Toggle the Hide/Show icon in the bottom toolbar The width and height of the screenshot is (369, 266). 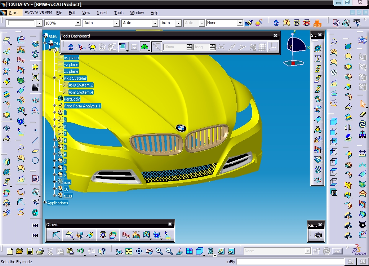point(221,252)
